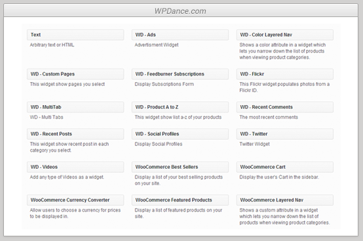363x241 pixels.
Task: Click 'This widget show list a-z' description
Action: (x=178, y=117)
